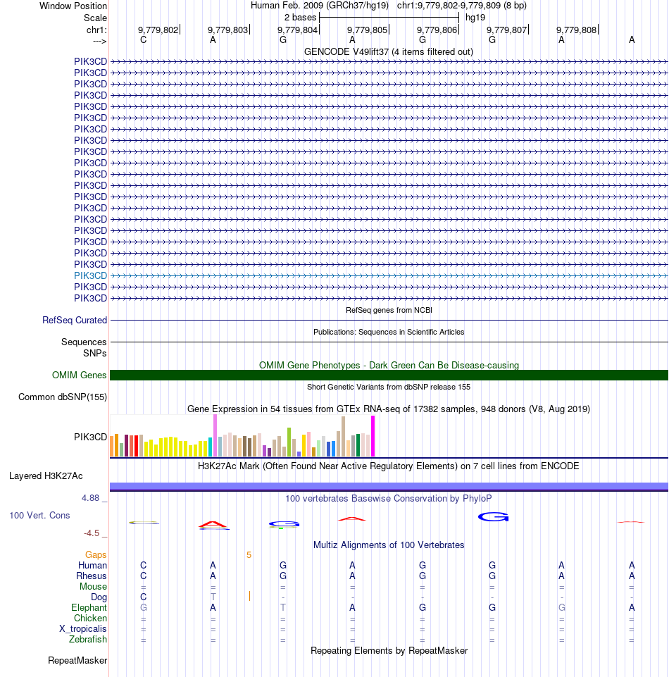Click the '2 bases' scale bar text

pos(300,18)
